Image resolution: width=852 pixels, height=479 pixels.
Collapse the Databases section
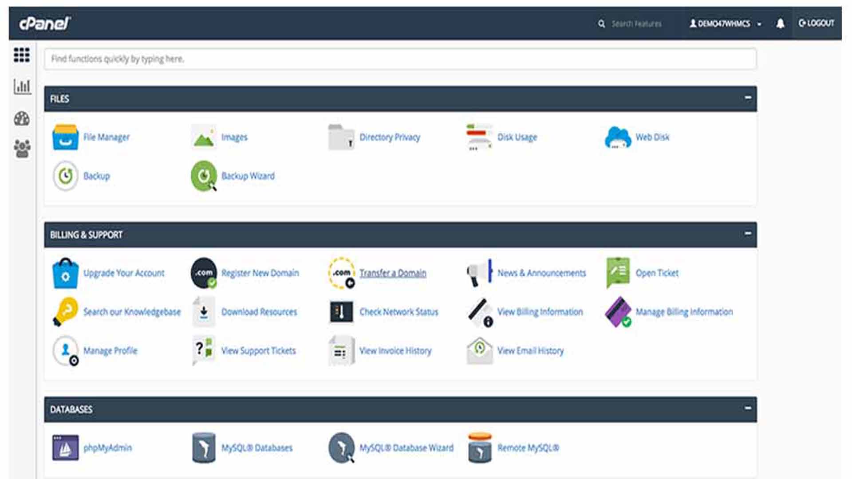click(x=748, y=408)
